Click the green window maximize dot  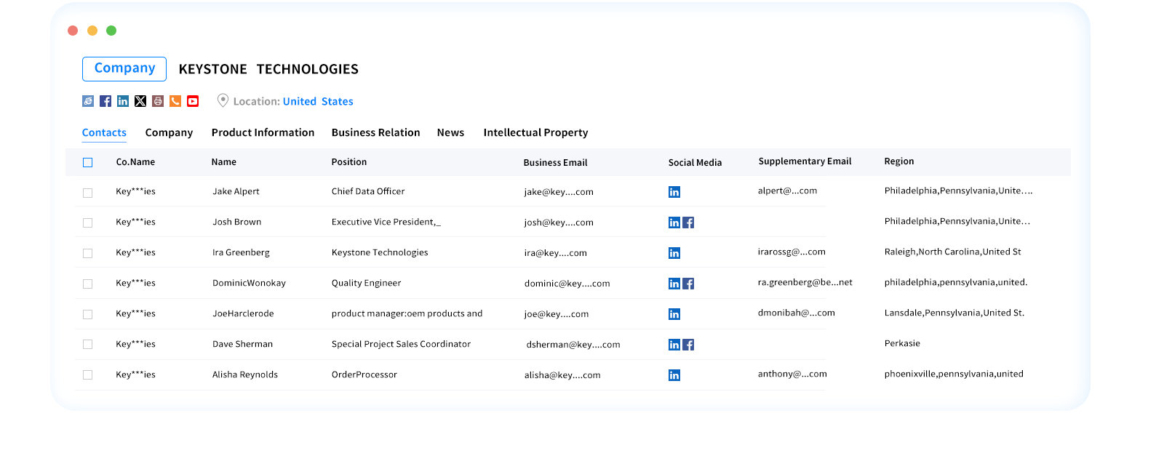point(111,31)
